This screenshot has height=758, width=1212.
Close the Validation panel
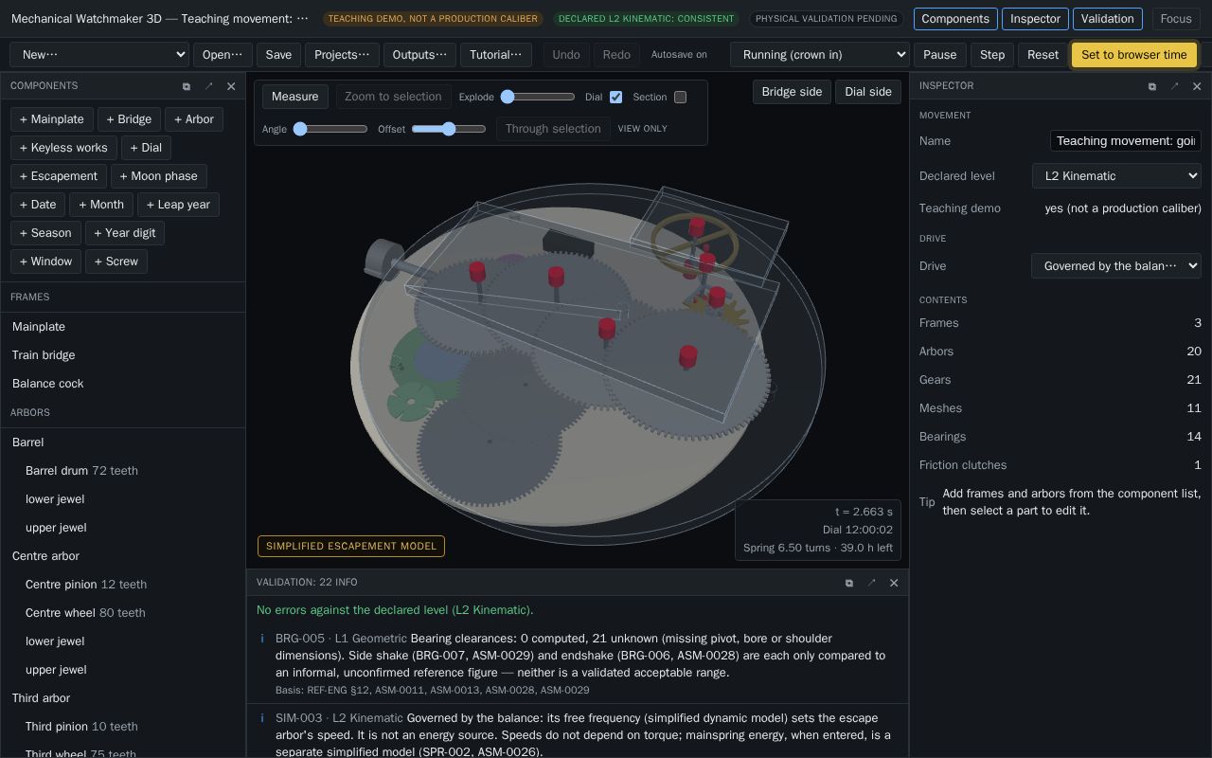click(x=894, y=583)
